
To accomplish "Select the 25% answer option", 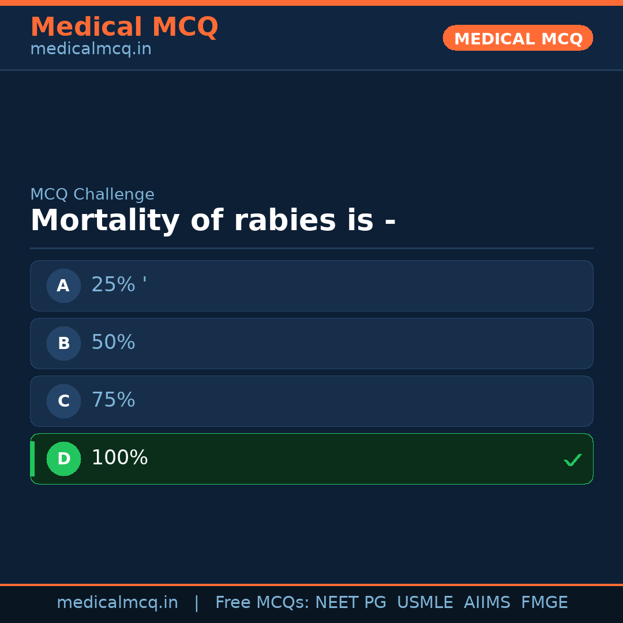I will [x=311, y=286].
